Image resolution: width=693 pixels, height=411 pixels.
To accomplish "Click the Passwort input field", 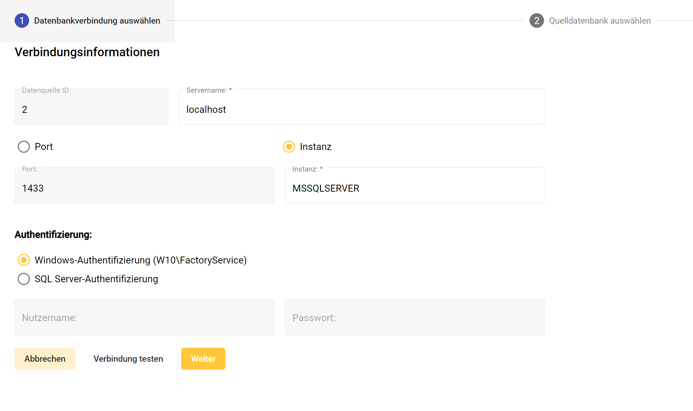I will (415, 318).
